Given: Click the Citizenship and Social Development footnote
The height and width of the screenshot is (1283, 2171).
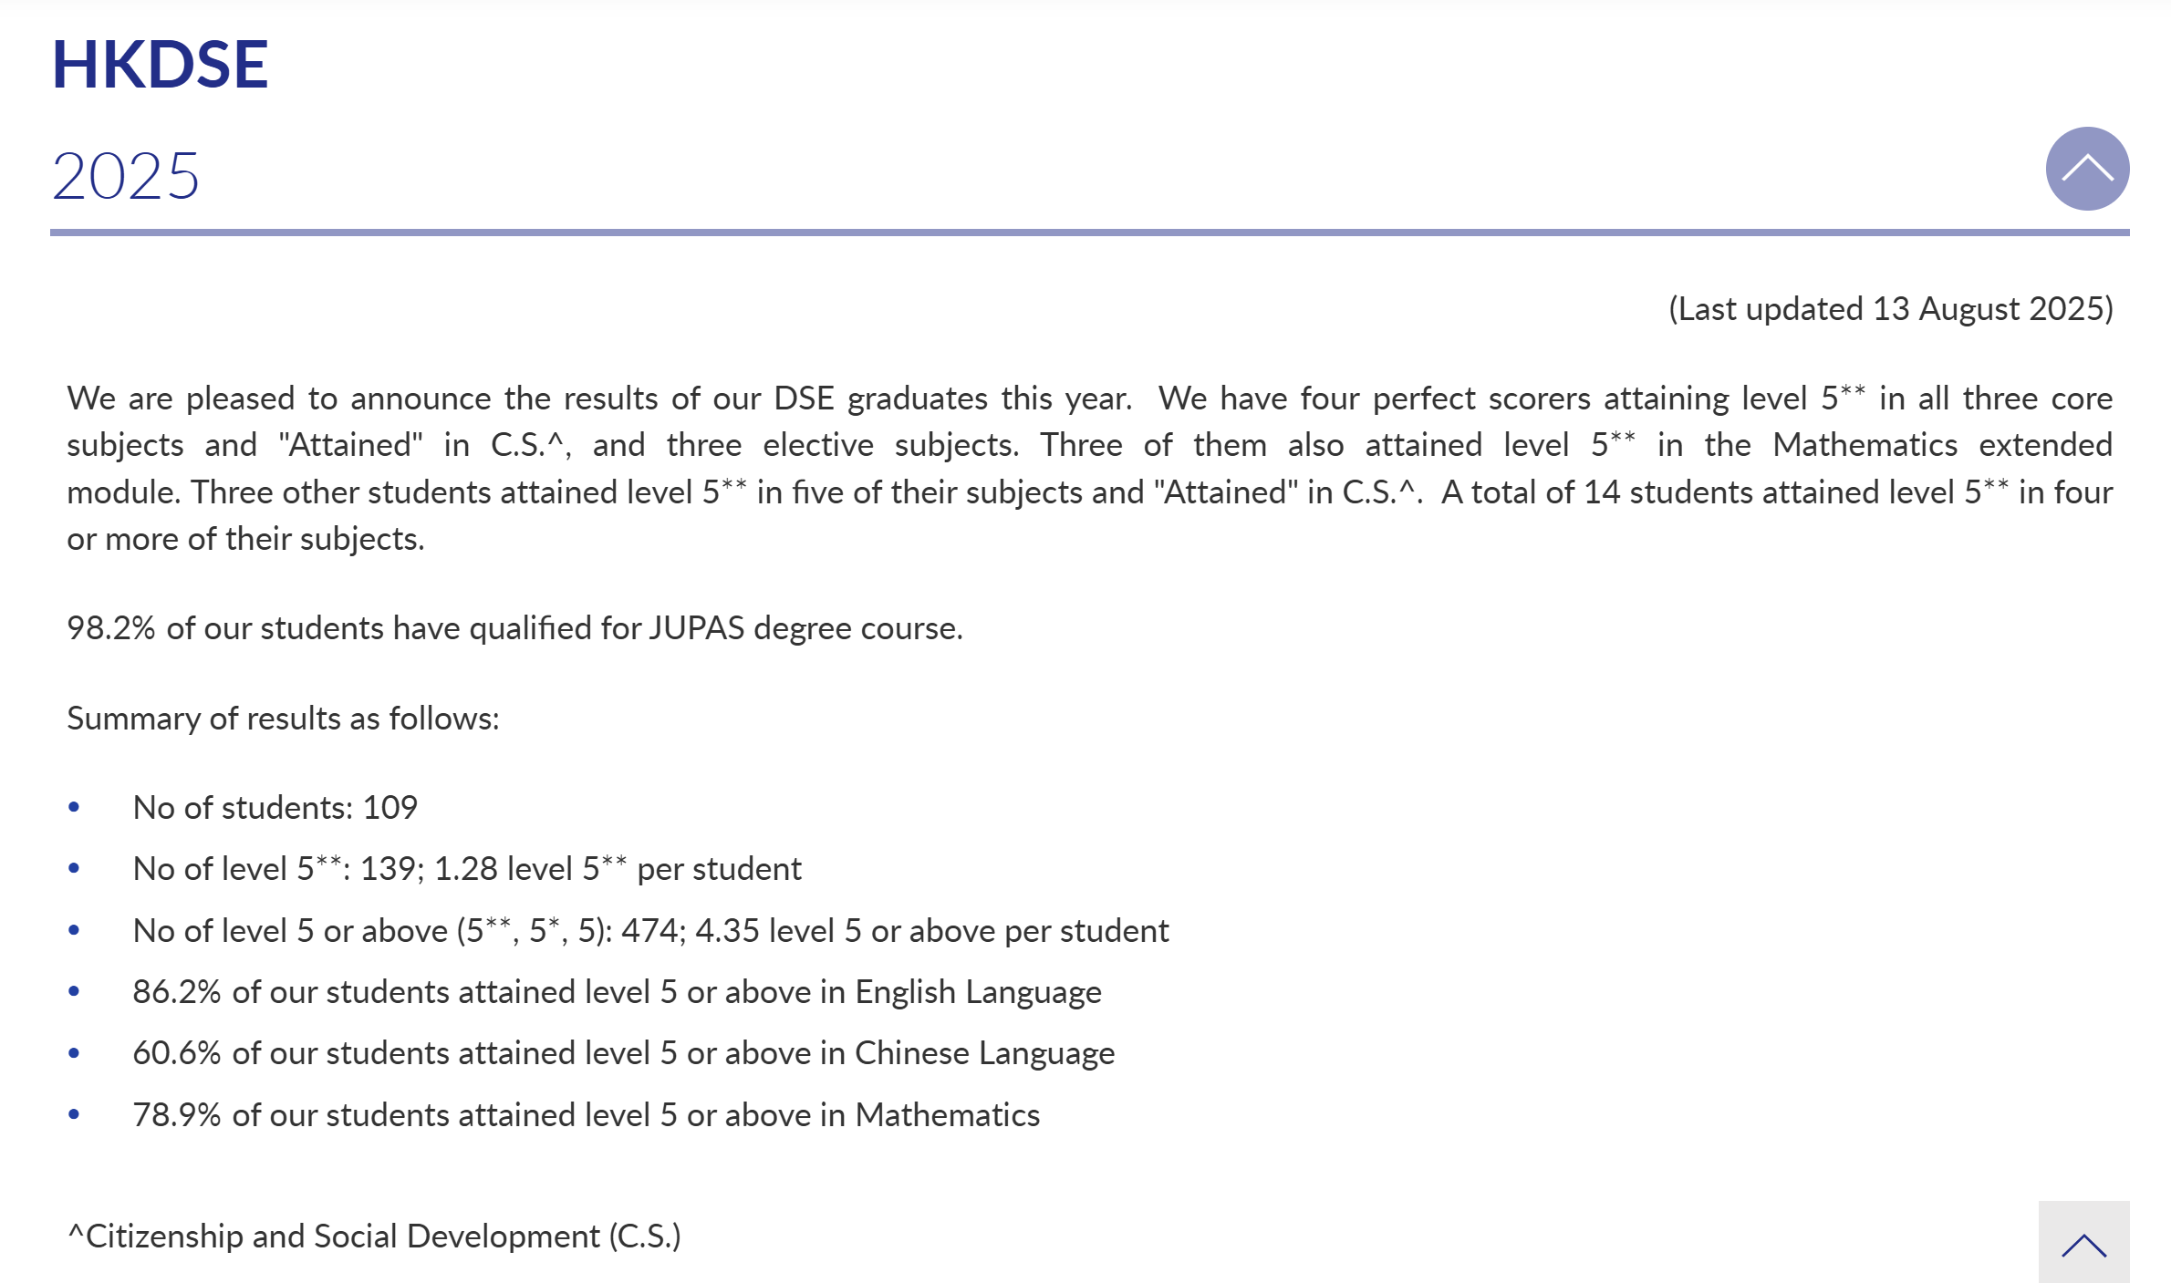Looking at the screenshot, I should pyautogui.click(x=374, y=1236).
